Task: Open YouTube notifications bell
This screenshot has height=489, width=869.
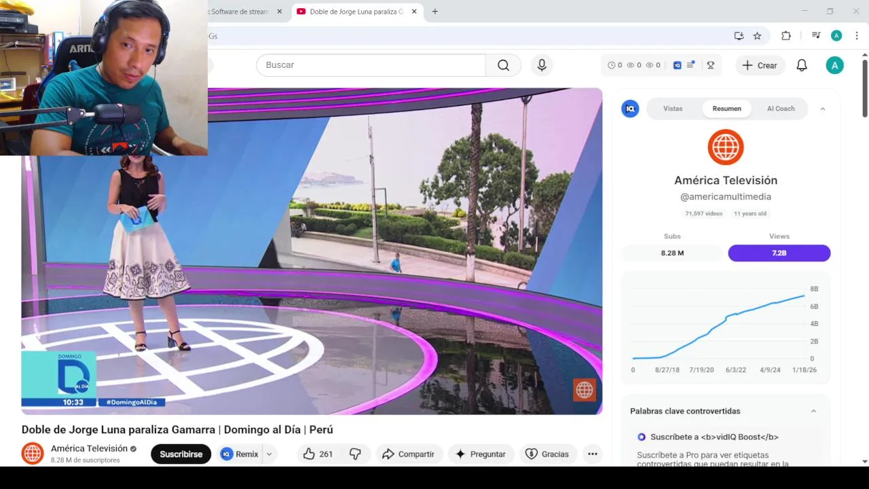Action: 802,65
